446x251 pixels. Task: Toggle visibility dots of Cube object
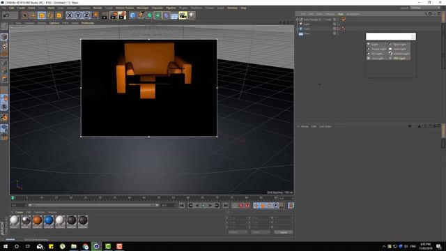(338, 29)
